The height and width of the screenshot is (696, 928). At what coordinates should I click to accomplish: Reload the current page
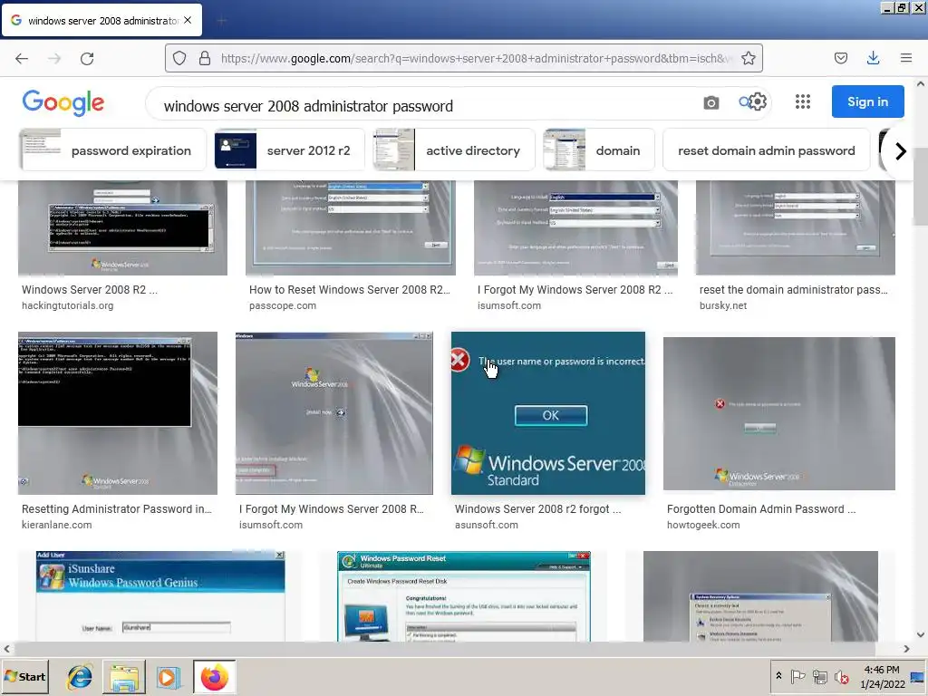(x=87, y=59)
